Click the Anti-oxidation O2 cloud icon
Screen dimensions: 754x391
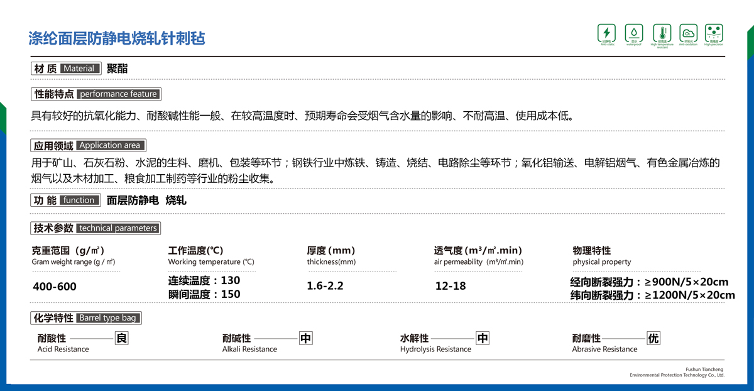688,33
